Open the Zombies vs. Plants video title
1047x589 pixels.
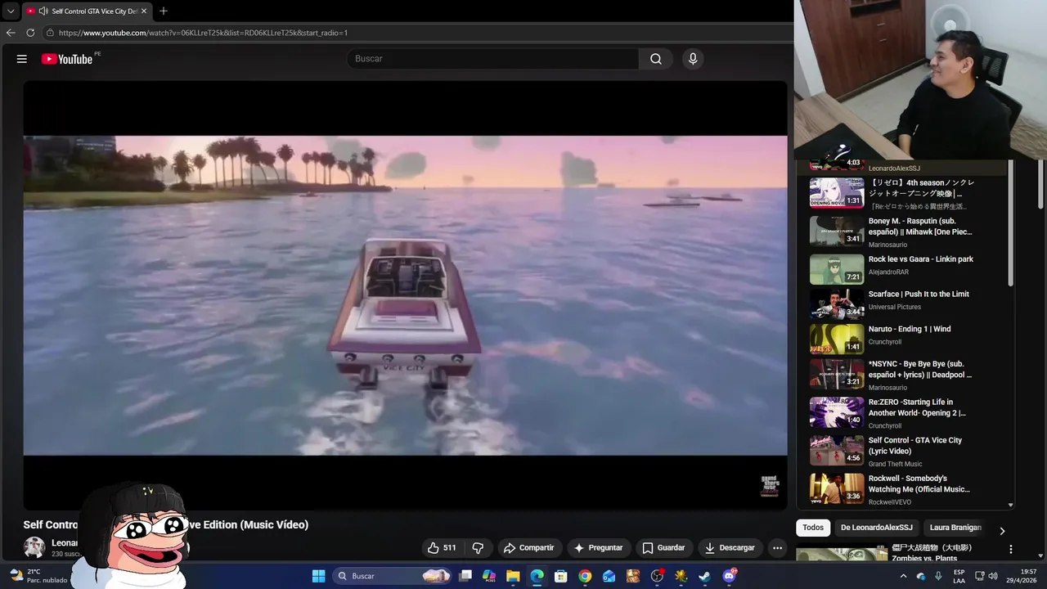[932, 552]
